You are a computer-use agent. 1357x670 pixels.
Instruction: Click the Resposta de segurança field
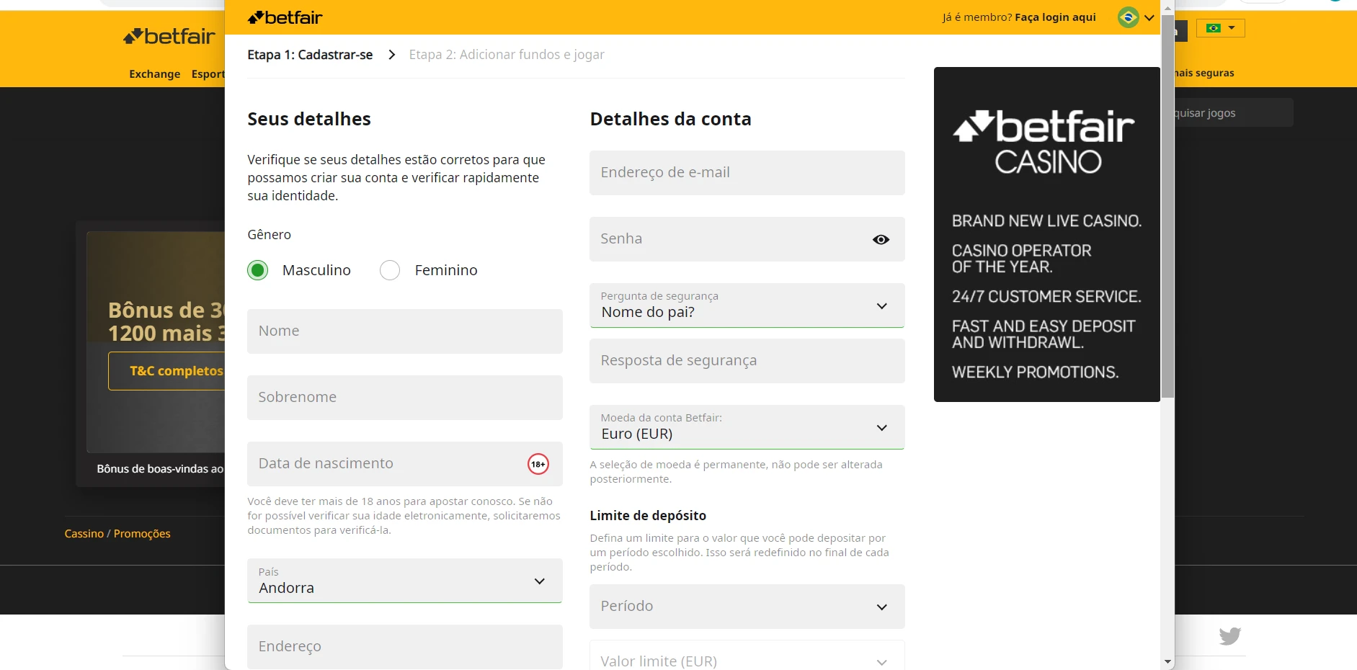[747, 361]
